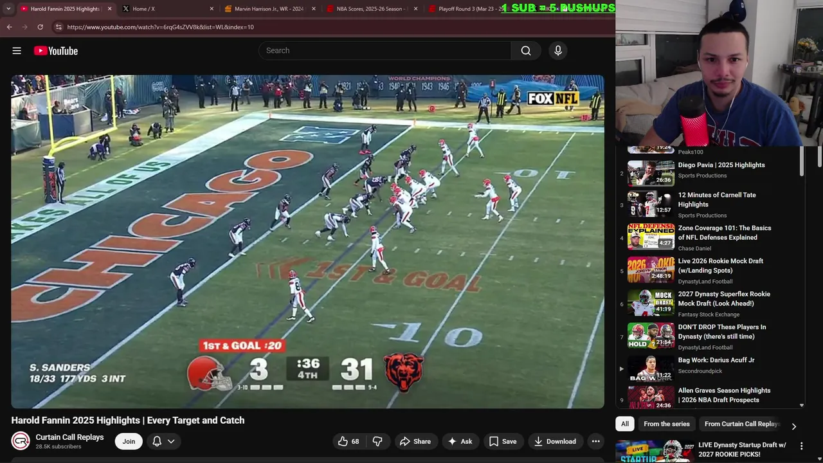Click 'Bag Work: Darius Acuff Jr' title
Image resolution: width=823 pixels, height=463 pixels.
(716, 360)
